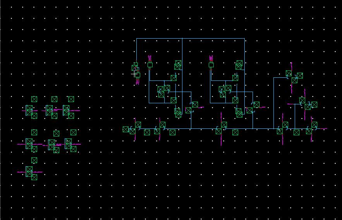Select the lone cell in the third row at bottom left
The height and width of the screenshot is (220, 342).
29,172
